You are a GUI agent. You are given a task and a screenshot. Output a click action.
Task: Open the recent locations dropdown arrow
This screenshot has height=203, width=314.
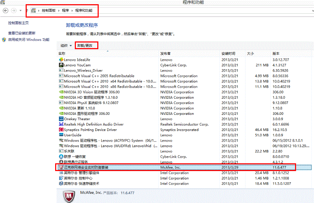tap(20, 11)
